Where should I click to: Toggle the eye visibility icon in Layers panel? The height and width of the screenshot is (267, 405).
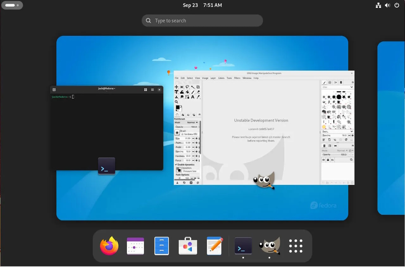point(324,160)
